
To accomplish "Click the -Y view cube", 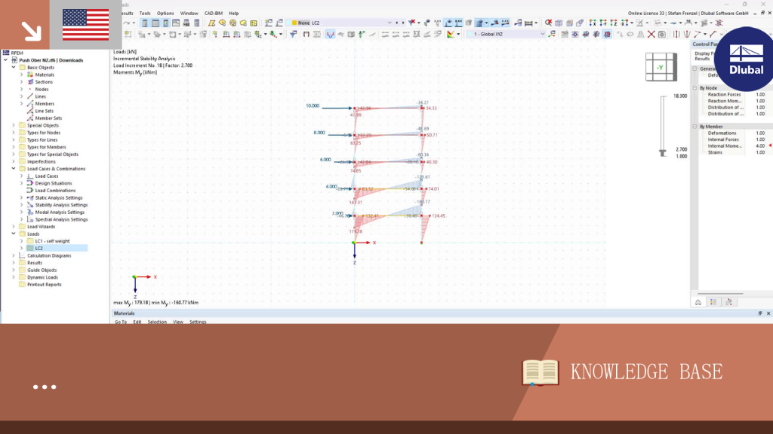I will click(661, 67).
